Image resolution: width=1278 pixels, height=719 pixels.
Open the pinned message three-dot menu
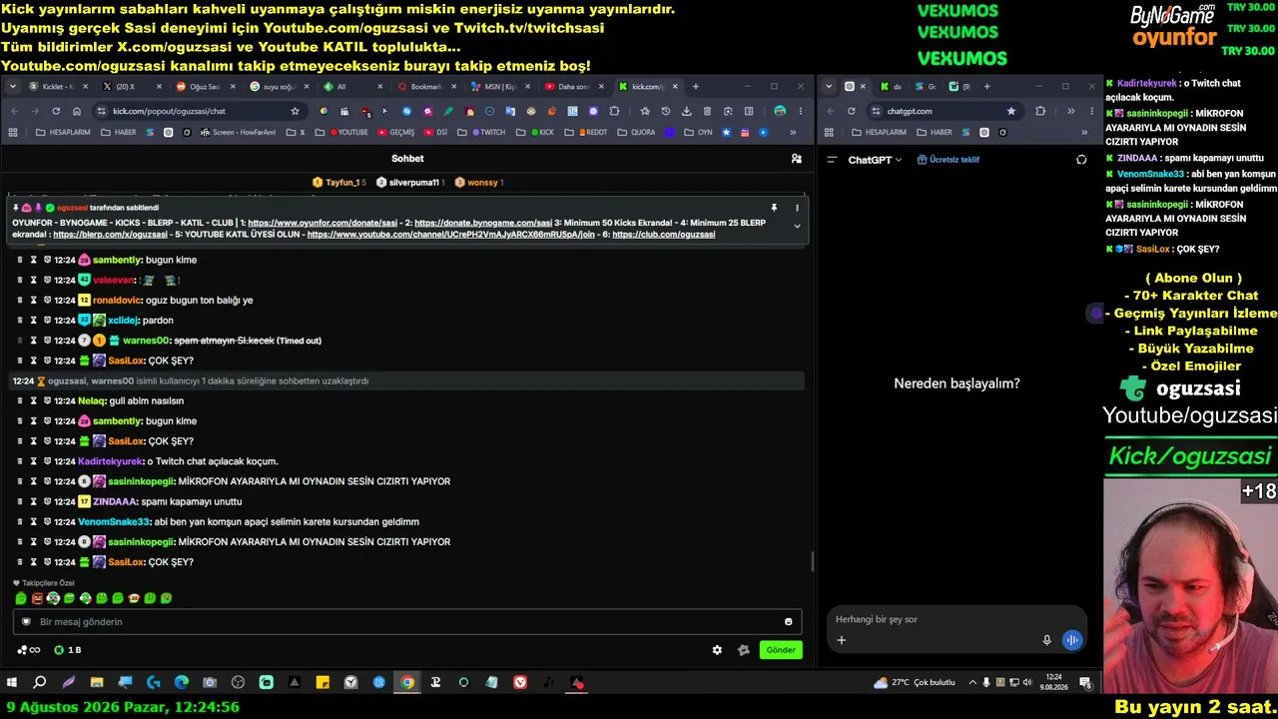click(x=797, y=208)
